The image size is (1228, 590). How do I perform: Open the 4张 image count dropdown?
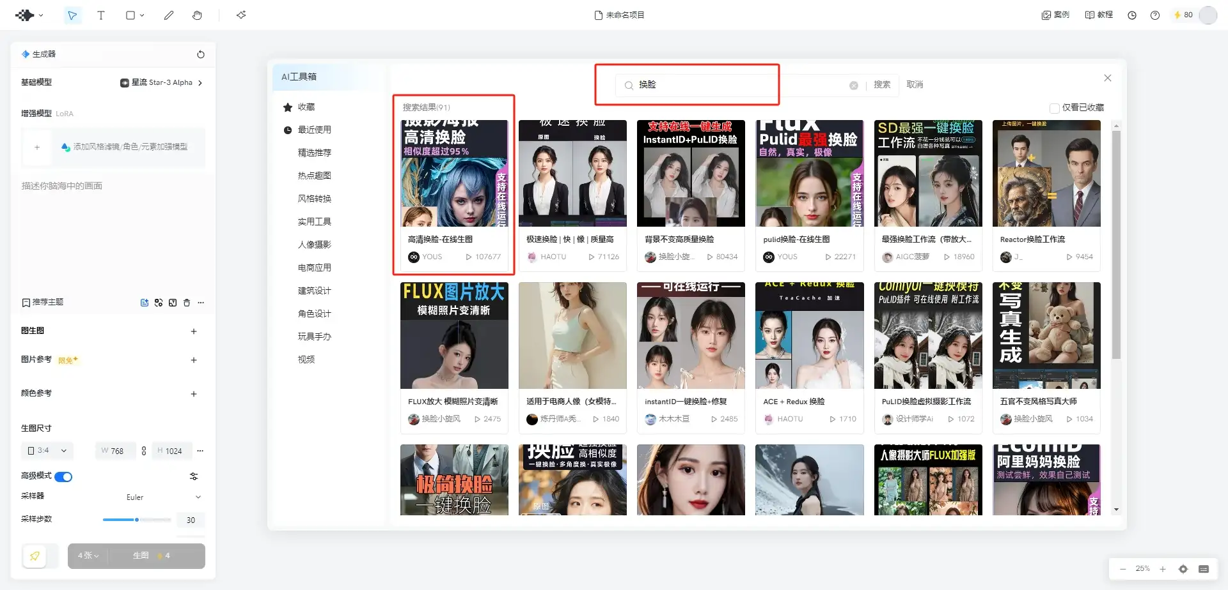click(88, 556)
